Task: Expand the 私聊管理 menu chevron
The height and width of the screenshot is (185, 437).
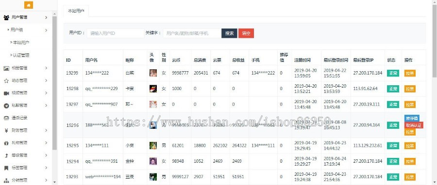Action: coord(46,106)
